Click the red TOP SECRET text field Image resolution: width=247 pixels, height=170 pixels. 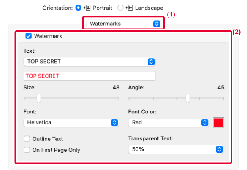click(90, 76)
